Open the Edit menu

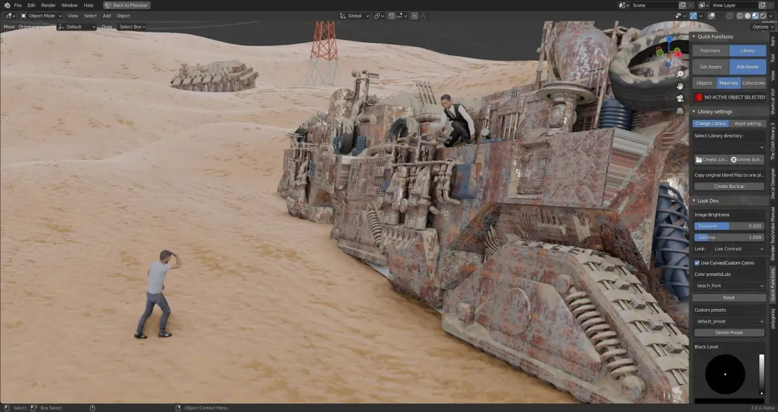[31, 5]
